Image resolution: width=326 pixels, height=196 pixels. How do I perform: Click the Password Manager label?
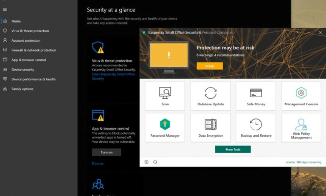pyautogui.click(x=165, y=136)
